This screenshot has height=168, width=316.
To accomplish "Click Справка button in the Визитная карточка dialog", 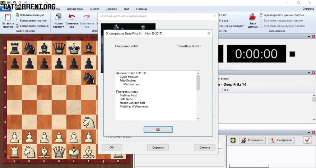I will [x=158, y=148].
